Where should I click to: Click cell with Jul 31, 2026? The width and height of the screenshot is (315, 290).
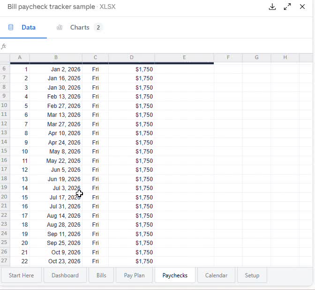click(x=56, y=206)
